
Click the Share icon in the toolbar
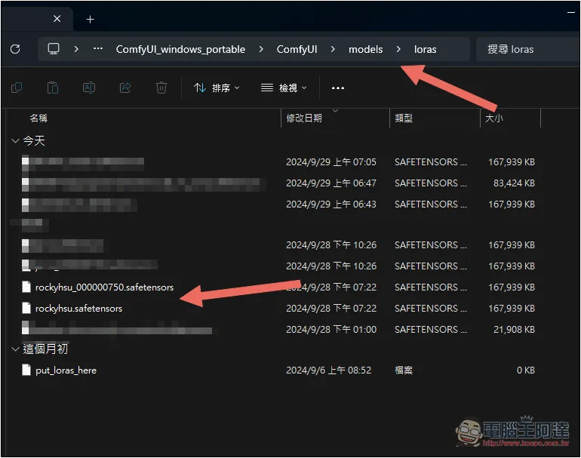pyautogui.click(x=125, y=88)
